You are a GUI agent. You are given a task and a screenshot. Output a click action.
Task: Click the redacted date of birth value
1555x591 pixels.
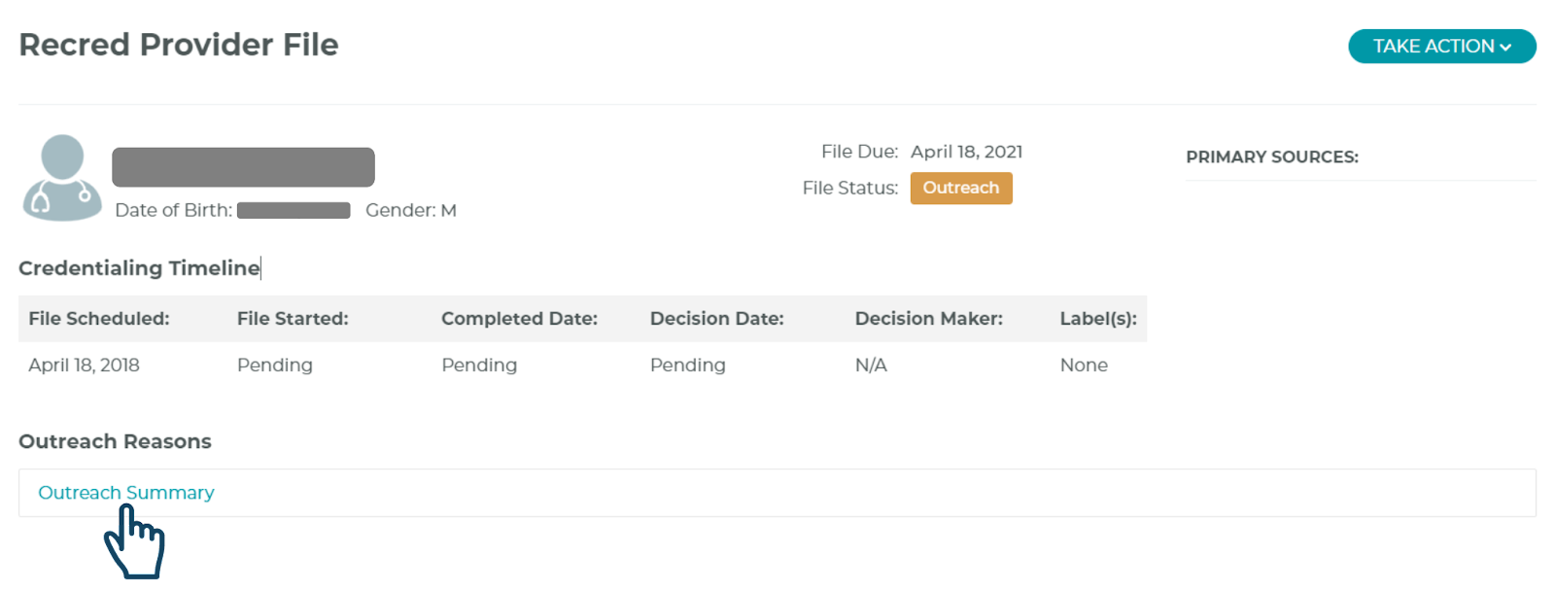[293, 210]
